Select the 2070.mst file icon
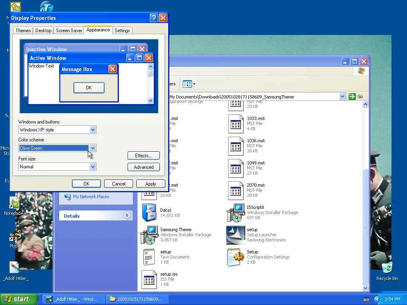 [236, 191]
